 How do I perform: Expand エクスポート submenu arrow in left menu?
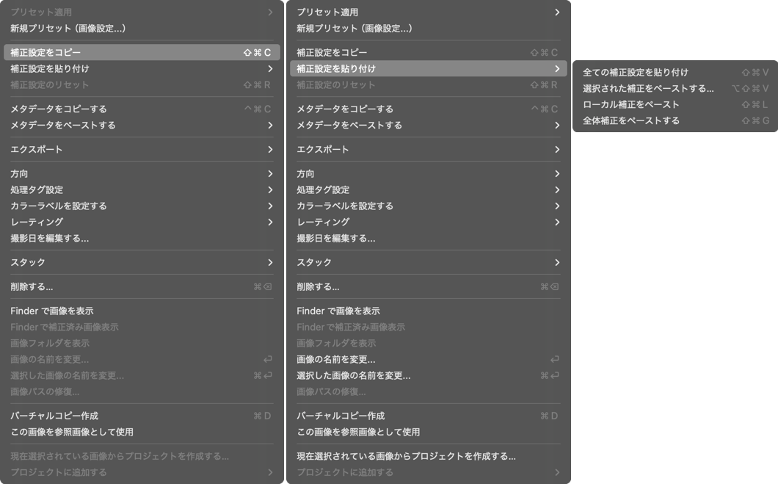(270, 149)
